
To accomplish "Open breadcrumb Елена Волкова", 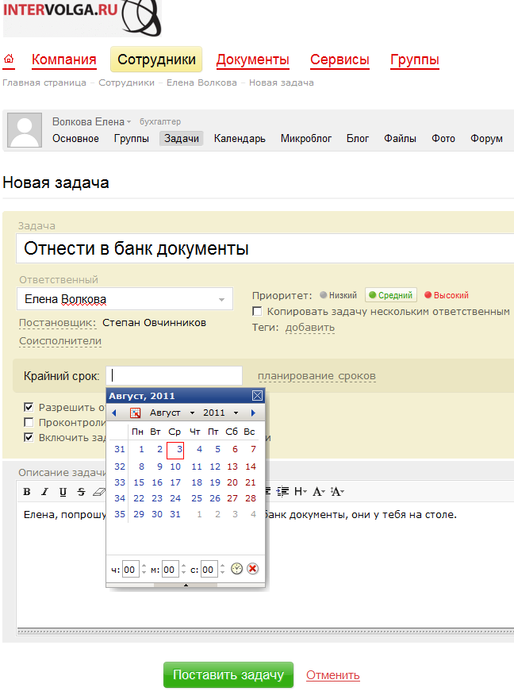I will pos(201,83).
